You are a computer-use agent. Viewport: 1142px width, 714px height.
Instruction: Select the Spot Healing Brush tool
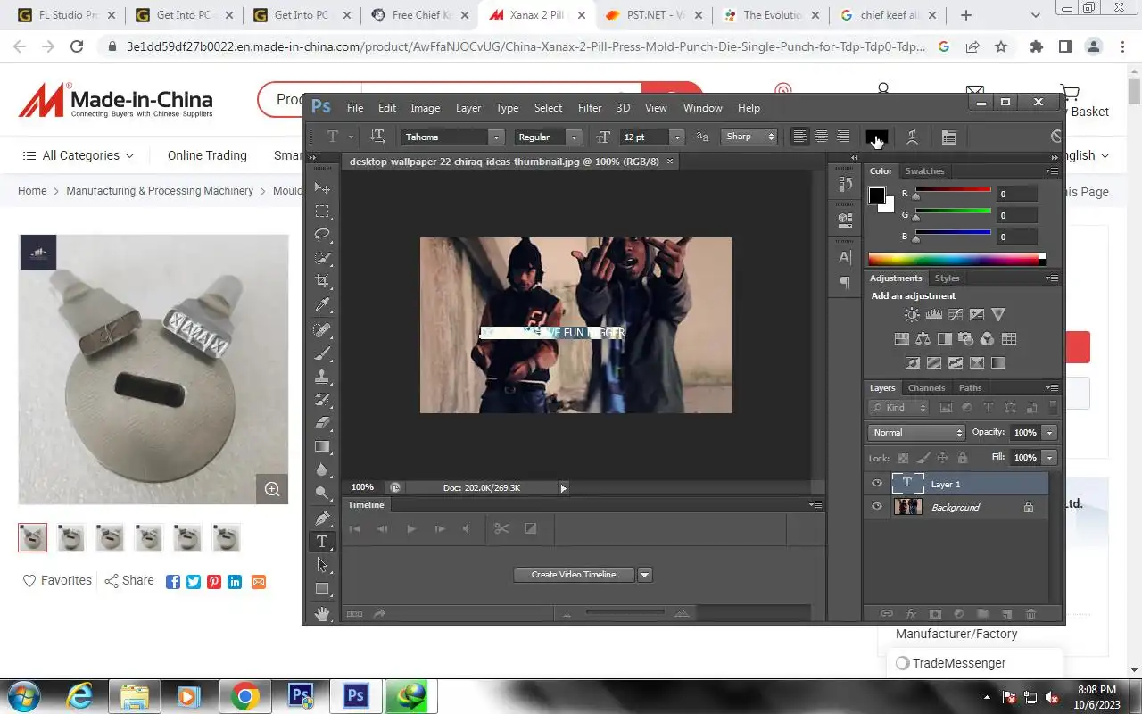click(x=322, y=330)
